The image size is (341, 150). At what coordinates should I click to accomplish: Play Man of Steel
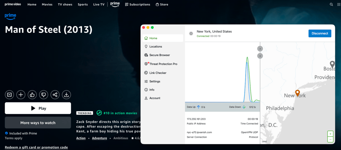[x=38, y=108]
